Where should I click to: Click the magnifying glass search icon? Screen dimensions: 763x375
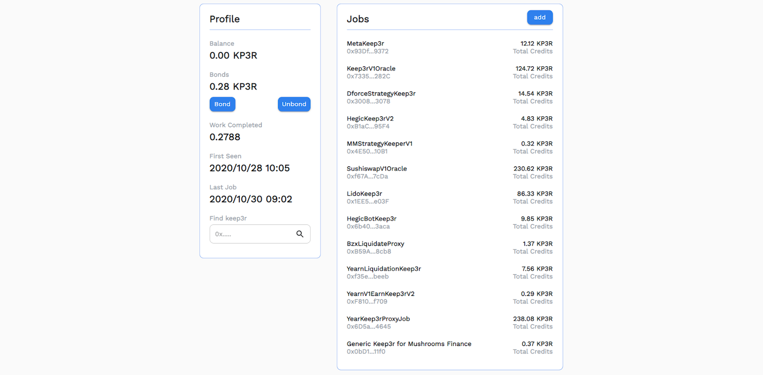coord(300,234)
